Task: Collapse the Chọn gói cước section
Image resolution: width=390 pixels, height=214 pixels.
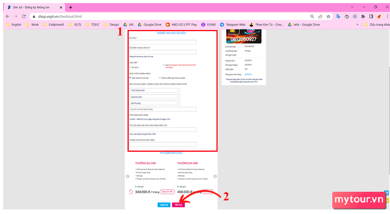Action: pyautogui.click(x=171, y=153)
